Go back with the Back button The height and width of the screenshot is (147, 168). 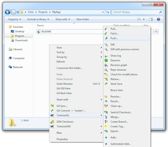pos(8,12)
